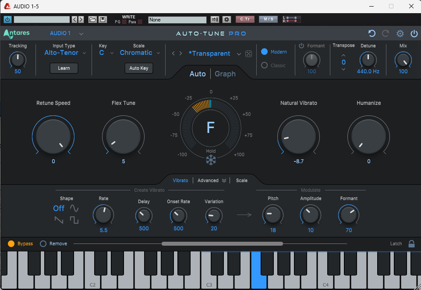Select next Auto-Tune preset arrow
The width and height of the screenshot is (421, 290).
tap(180, 54)
